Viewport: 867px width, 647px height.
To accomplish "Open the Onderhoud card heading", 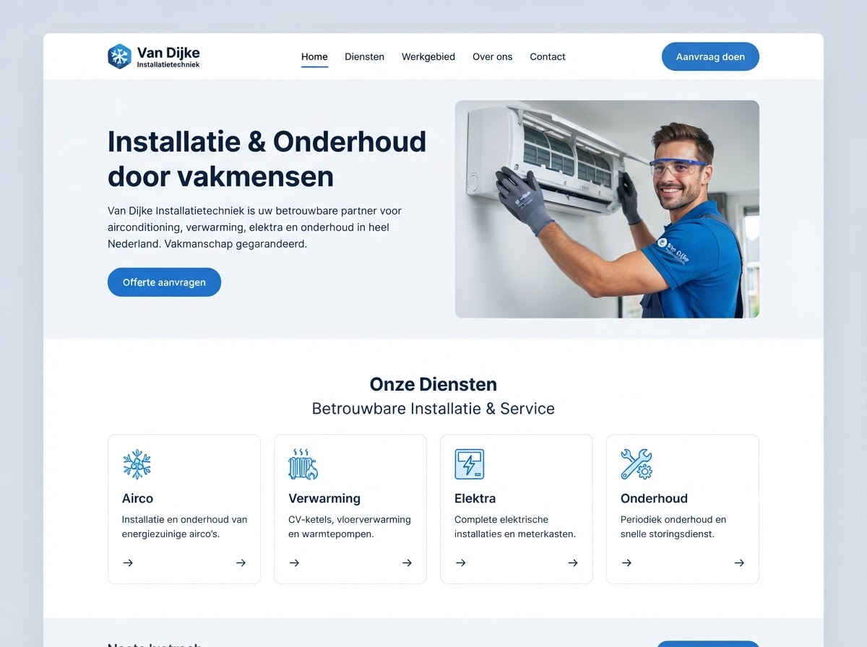I will pyautogui.click(x=654, y=498).
